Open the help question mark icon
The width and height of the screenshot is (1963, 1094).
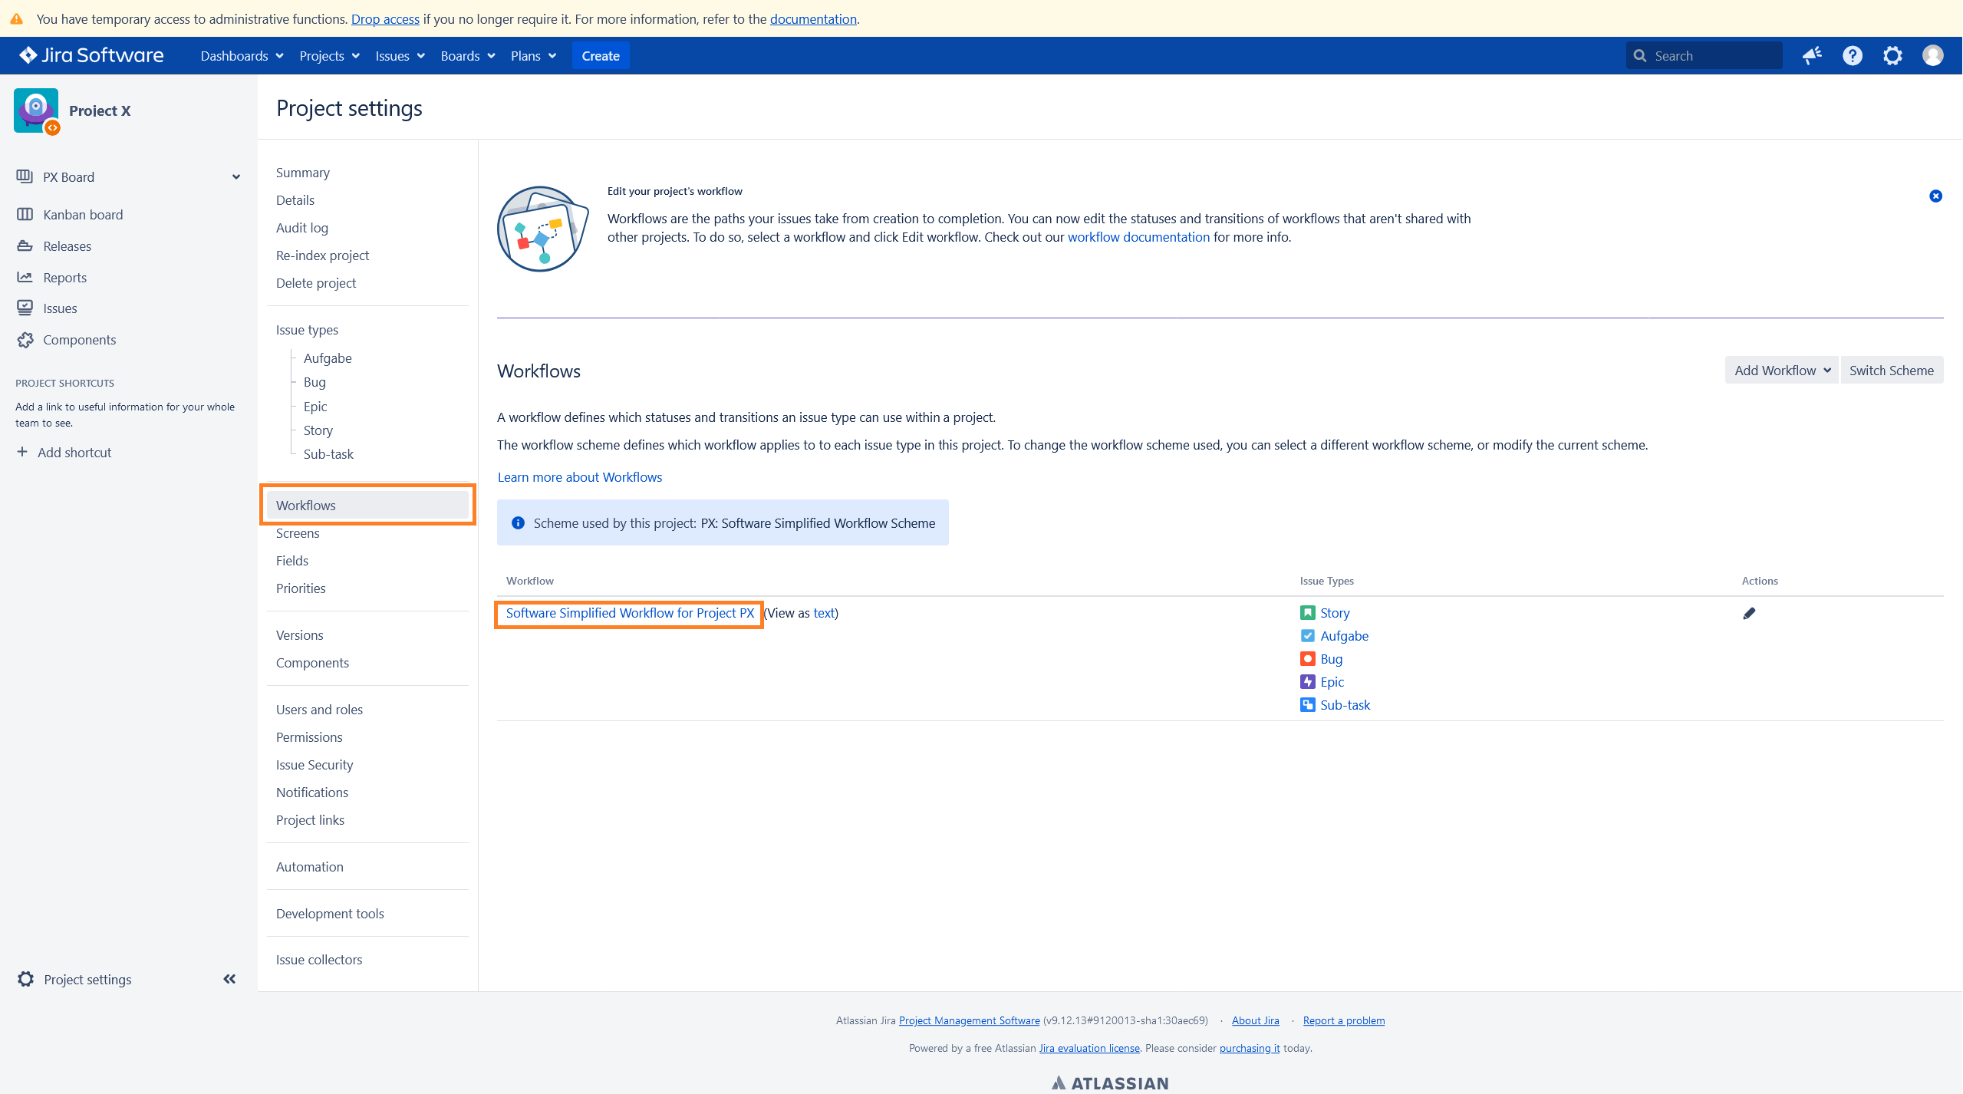click(1853, 55)
